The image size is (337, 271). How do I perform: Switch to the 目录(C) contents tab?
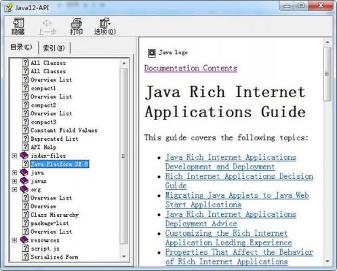[x=21, y=47]
